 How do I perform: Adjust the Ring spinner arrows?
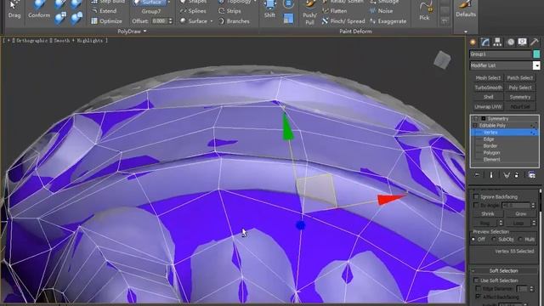tap(501, 223)
